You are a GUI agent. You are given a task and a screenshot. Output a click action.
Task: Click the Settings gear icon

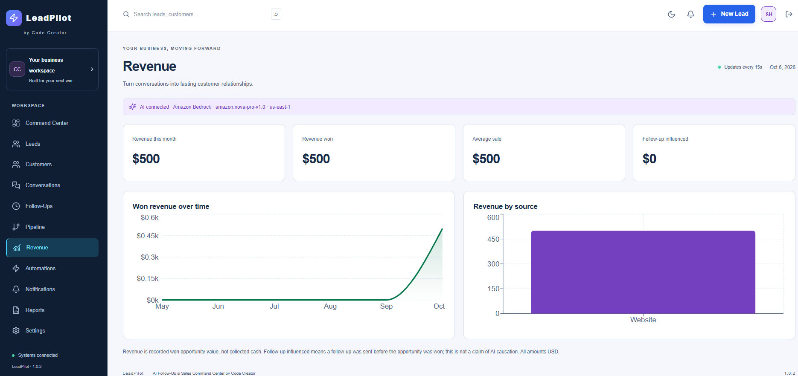click(16, 331)
